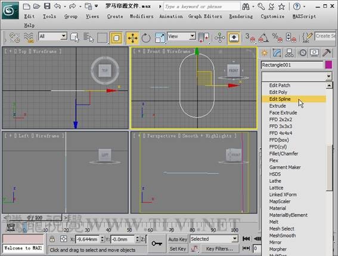
Task: Pick the Rectangular Selection Region tool
Action: [x=102, y=38]
